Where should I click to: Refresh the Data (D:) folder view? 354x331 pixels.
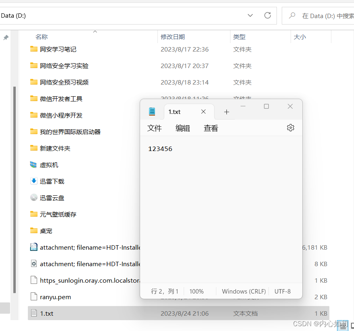point(268,16)
